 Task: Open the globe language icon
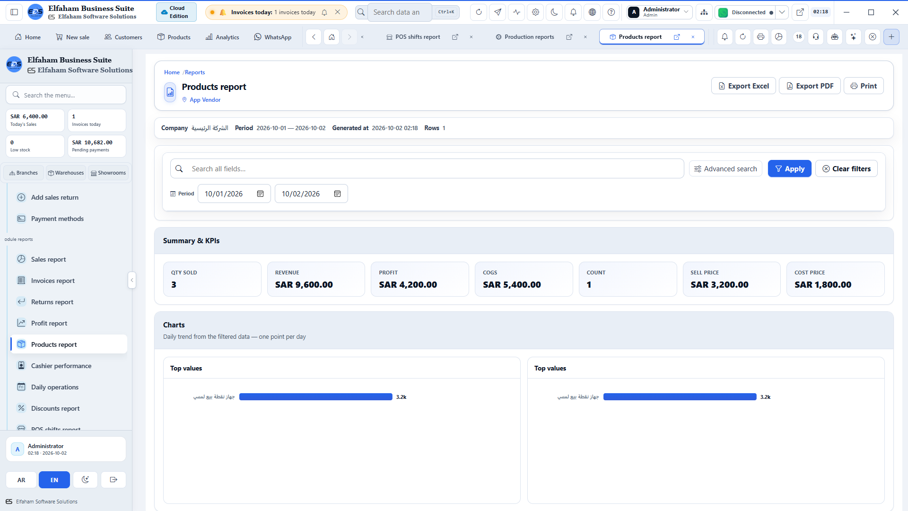point(592,12)
